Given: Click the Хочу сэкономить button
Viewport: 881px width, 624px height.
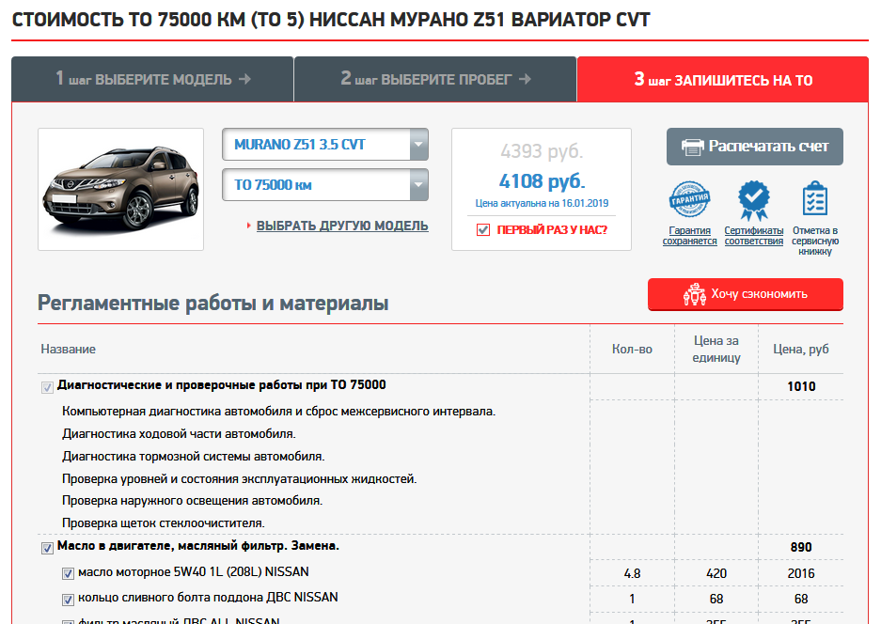Looking at the screenshot, I should pyautogui.click(x=745, y=294).
